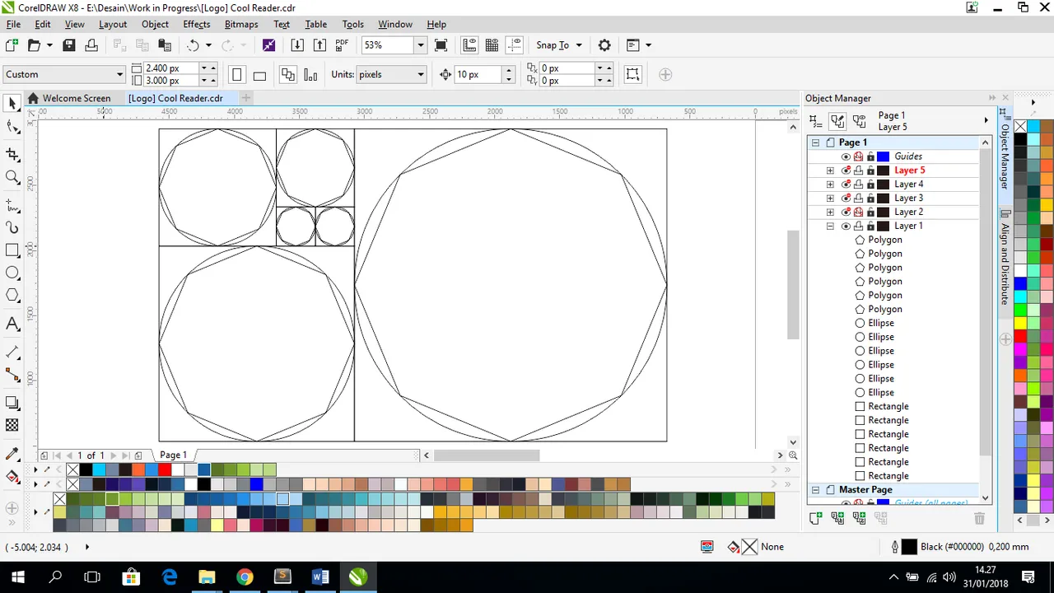Set landscape page orientation
The image size is (1054, 593).
(x=259, y=75)
